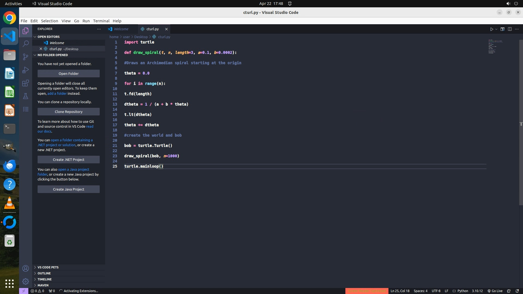This screenshot has height=294, width=523.
Task: Click the 'add a folder' link
Action: [x=57, y=93]
